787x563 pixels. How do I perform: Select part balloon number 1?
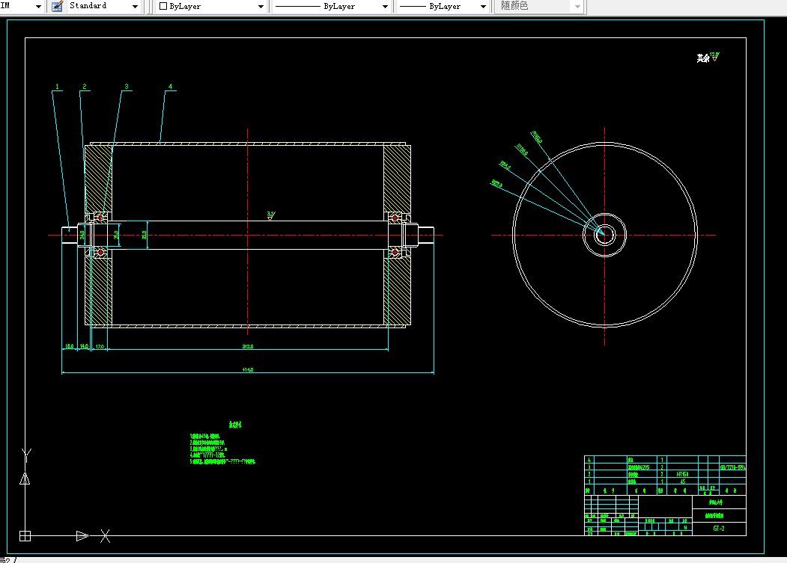[x=57, y=87]
